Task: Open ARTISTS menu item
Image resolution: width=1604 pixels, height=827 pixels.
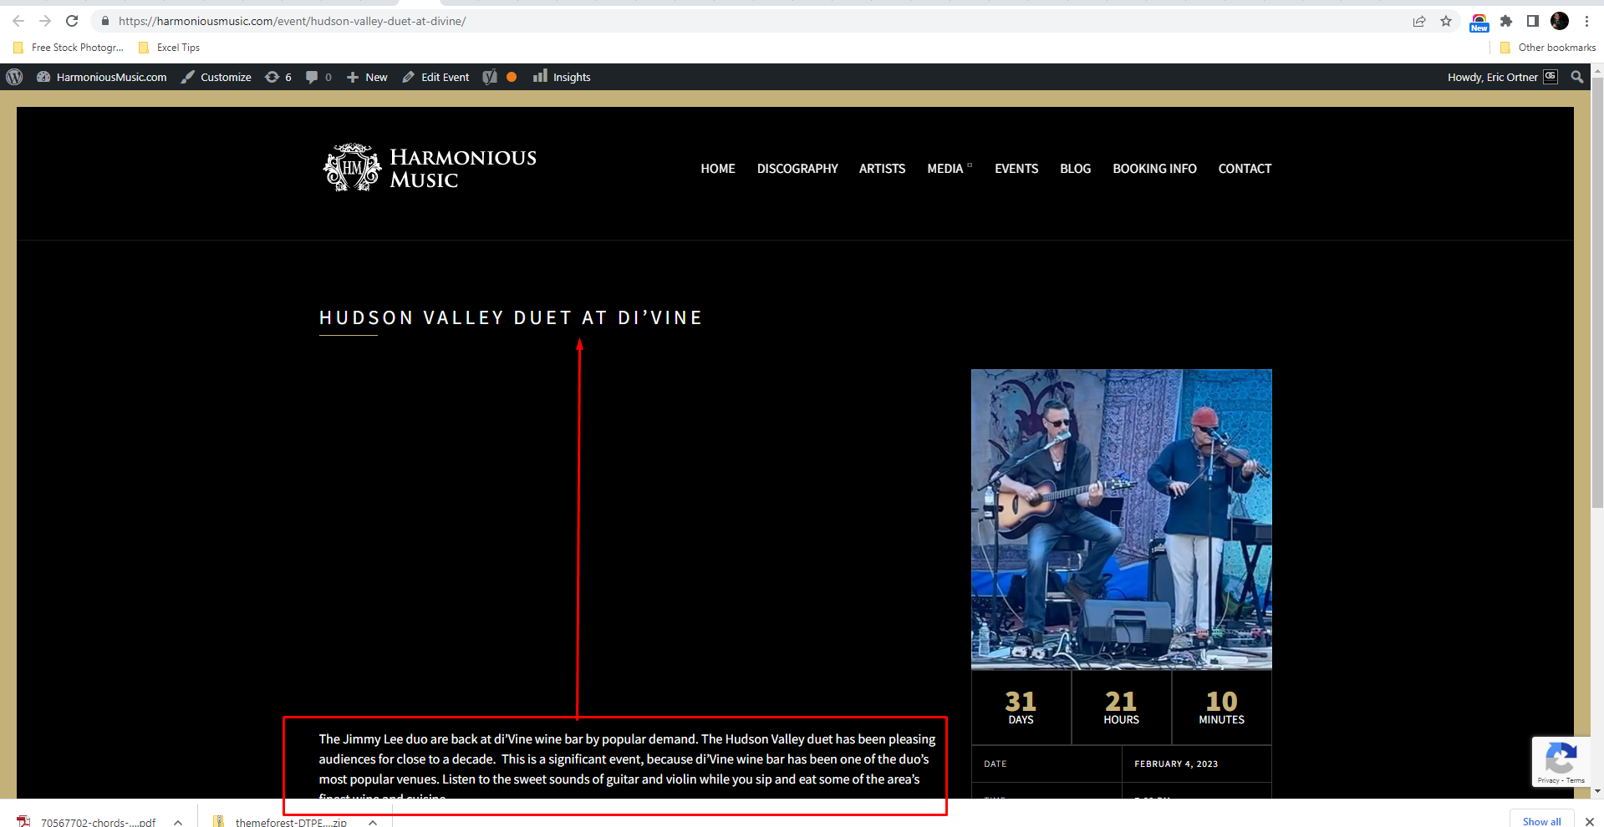Action: pyautogui.click(x=882, y=169)
